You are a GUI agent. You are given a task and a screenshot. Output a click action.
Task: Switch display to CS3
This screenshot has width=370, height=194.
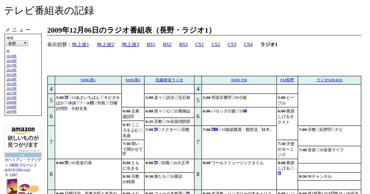click(x=232, y=45)
